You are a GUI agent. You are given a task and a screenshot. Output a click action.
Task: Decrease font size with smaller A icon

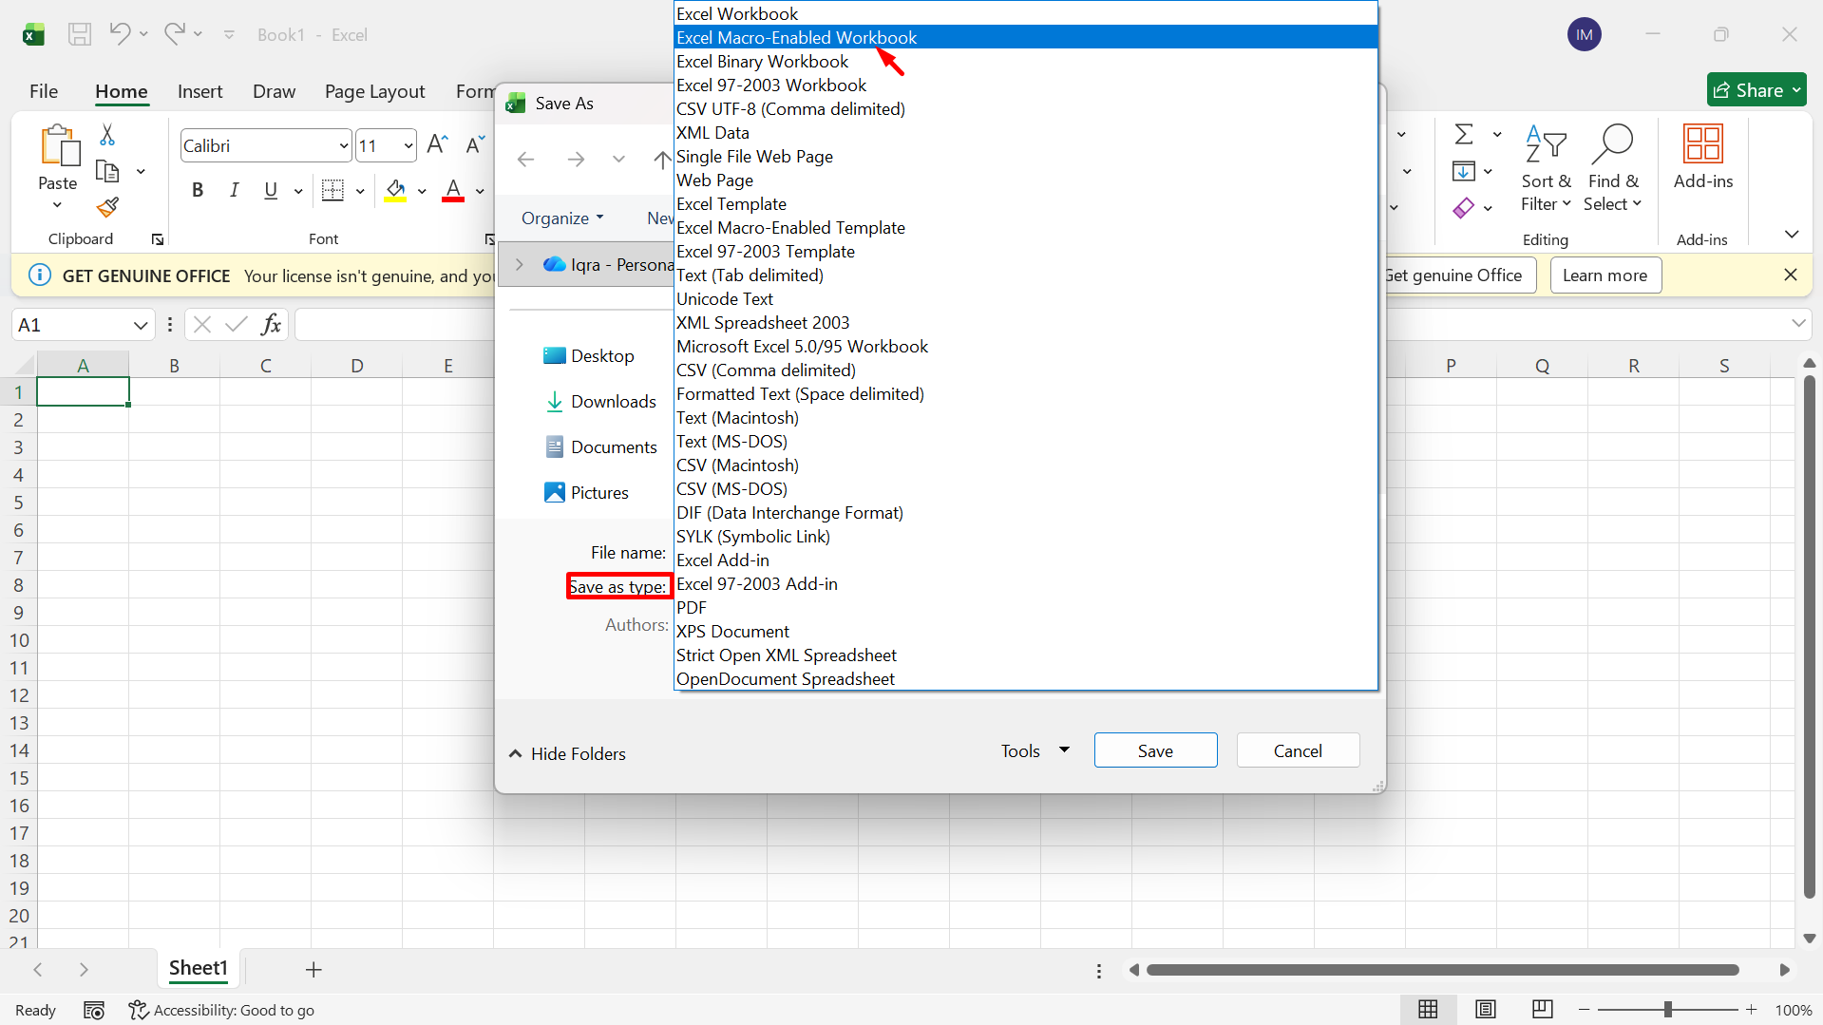tap(475, 144)
